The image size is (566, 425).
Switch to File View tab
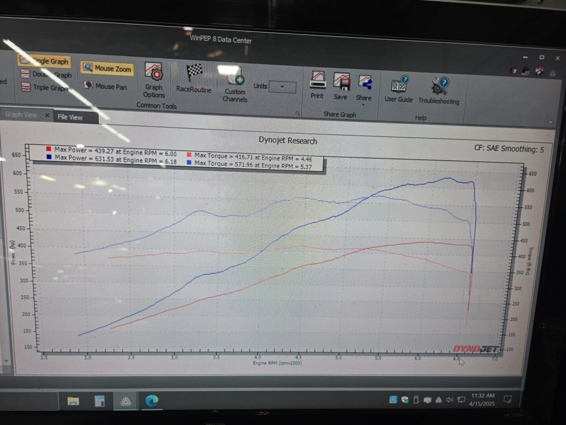pyautogui.click(x=70, y=117)
